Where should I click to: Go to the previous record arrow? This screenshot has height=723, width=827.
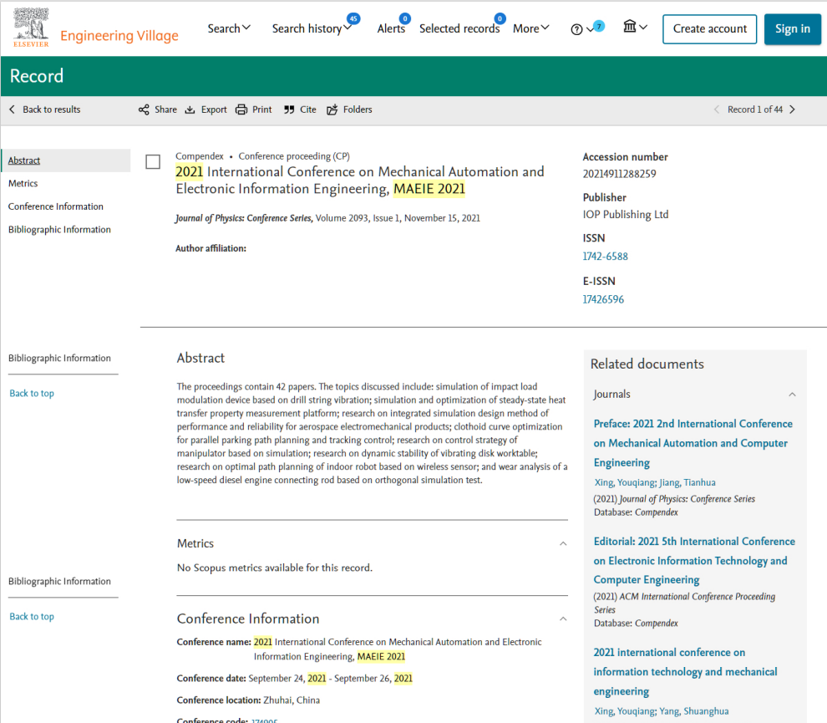[716, 109]
